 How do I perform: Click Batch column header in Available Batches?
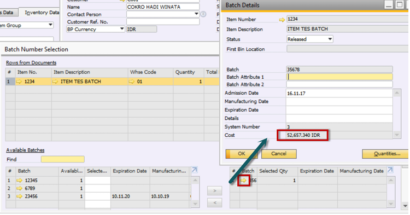37,171
